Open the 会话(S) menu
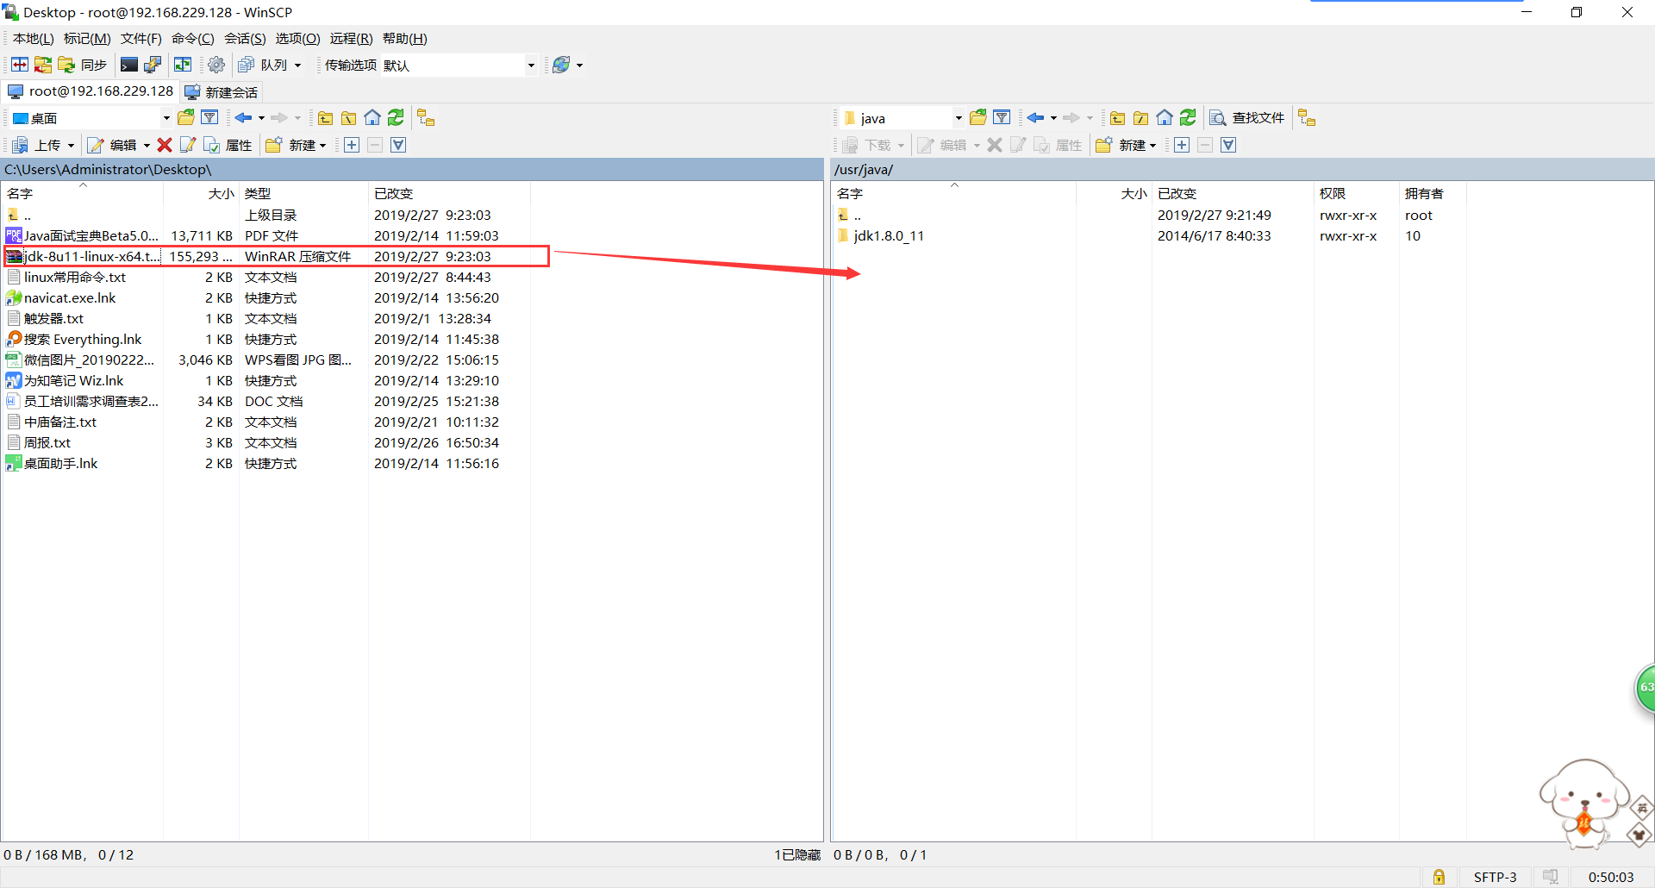Viewport: 1655px width, 888px height. 245,39
